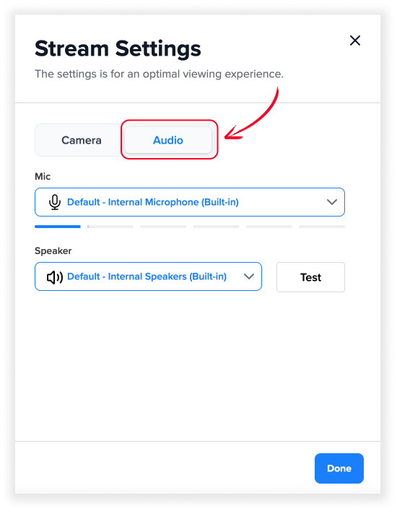
Task: Click the Stream Settings heading
Action: (x=118, y=49)
